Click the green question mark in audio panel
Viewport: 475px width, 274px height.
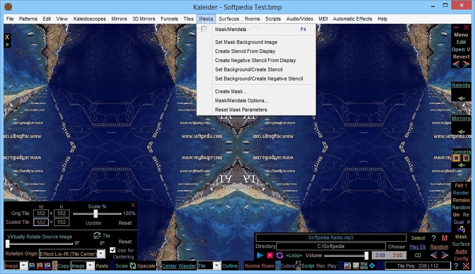(433, 238)
